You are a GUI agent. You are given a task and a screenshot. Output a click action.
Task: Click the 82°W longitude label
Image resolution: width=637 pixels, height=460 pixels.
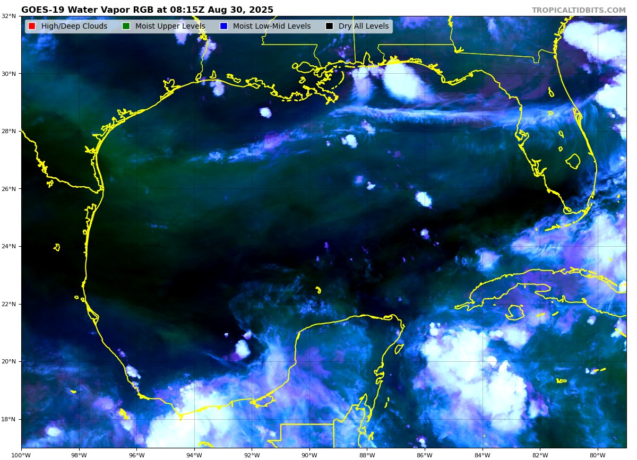pyautogui.click(x=540, y=455)
